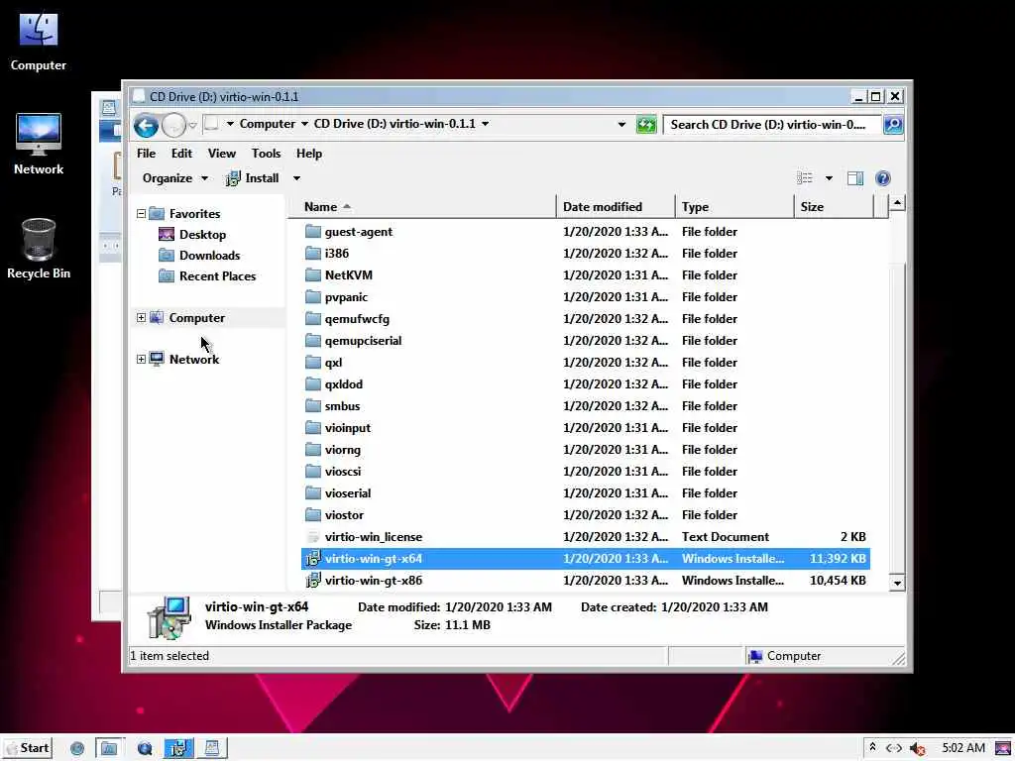Click the virtio-win_license document icon
1015x761 pixels.
pos(313,536)
